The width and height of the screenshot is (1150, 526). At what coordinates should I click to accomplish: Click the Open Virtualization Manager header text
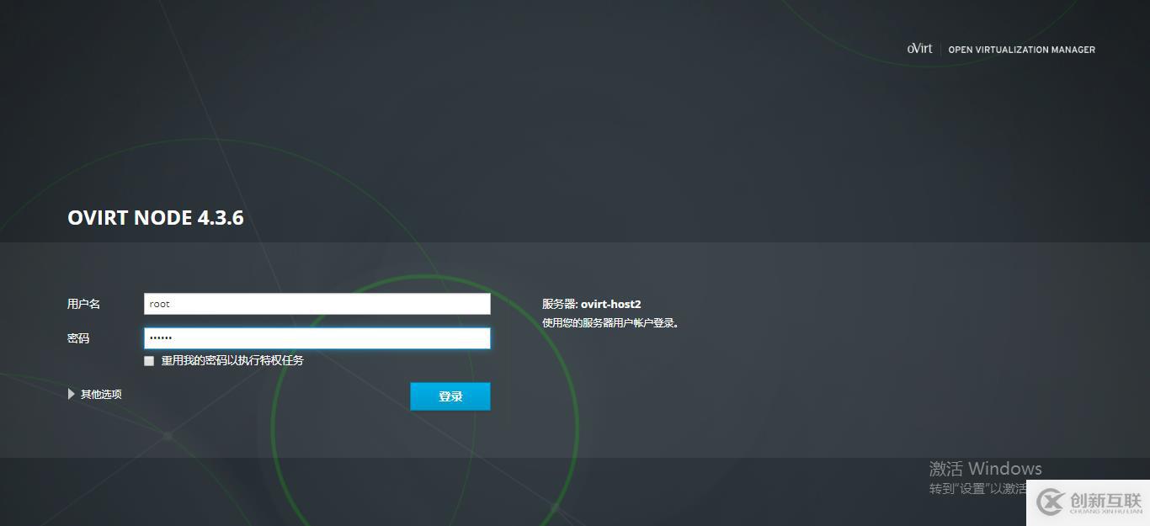tap(1021, 50)
